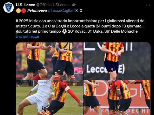Click the 3-0 score text
Viewport: 154px width, 115px height.
79,11
